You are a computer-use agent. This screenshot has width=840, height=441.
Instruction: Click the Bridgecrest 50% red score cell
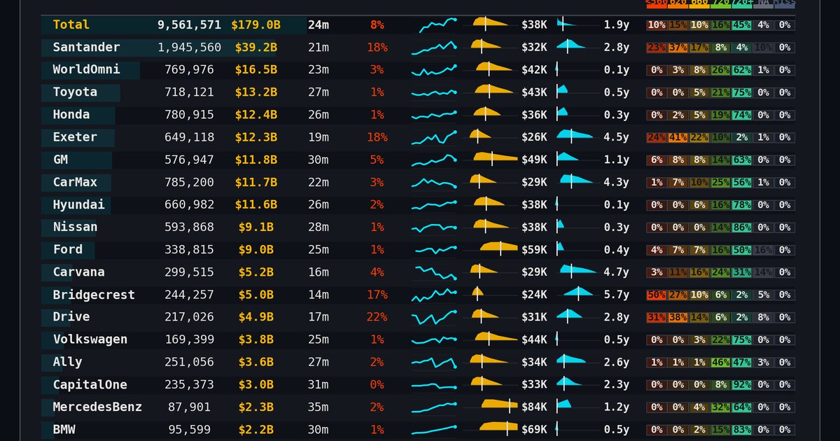tap(657, 295)
